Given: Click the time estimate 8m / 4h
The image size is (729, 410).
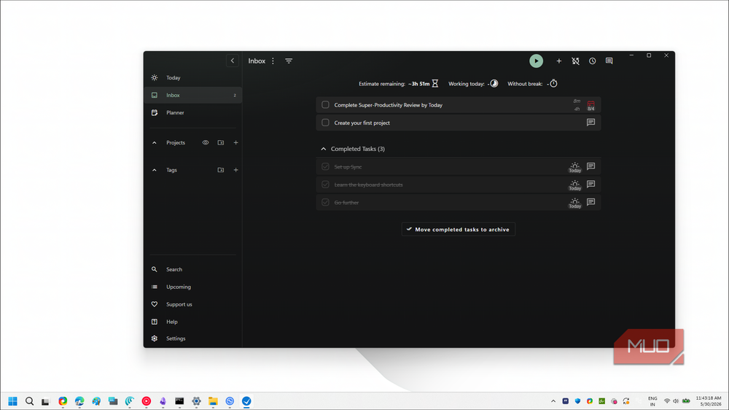Looking at the screenshot, I should pyautogui.click(x=577, y=105).
